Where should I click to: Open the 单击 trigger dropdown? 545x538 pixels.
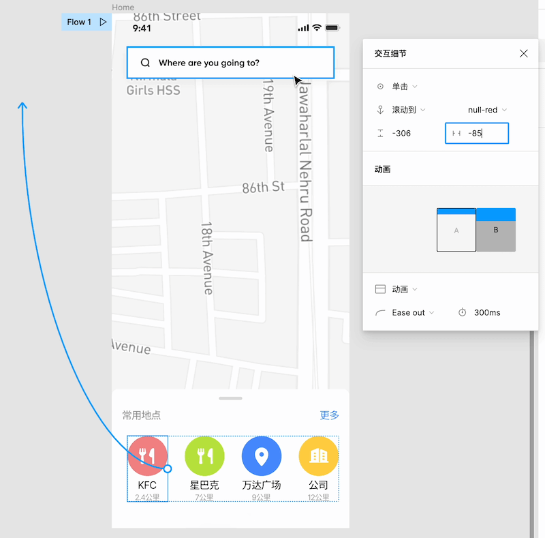coord(402,86)
